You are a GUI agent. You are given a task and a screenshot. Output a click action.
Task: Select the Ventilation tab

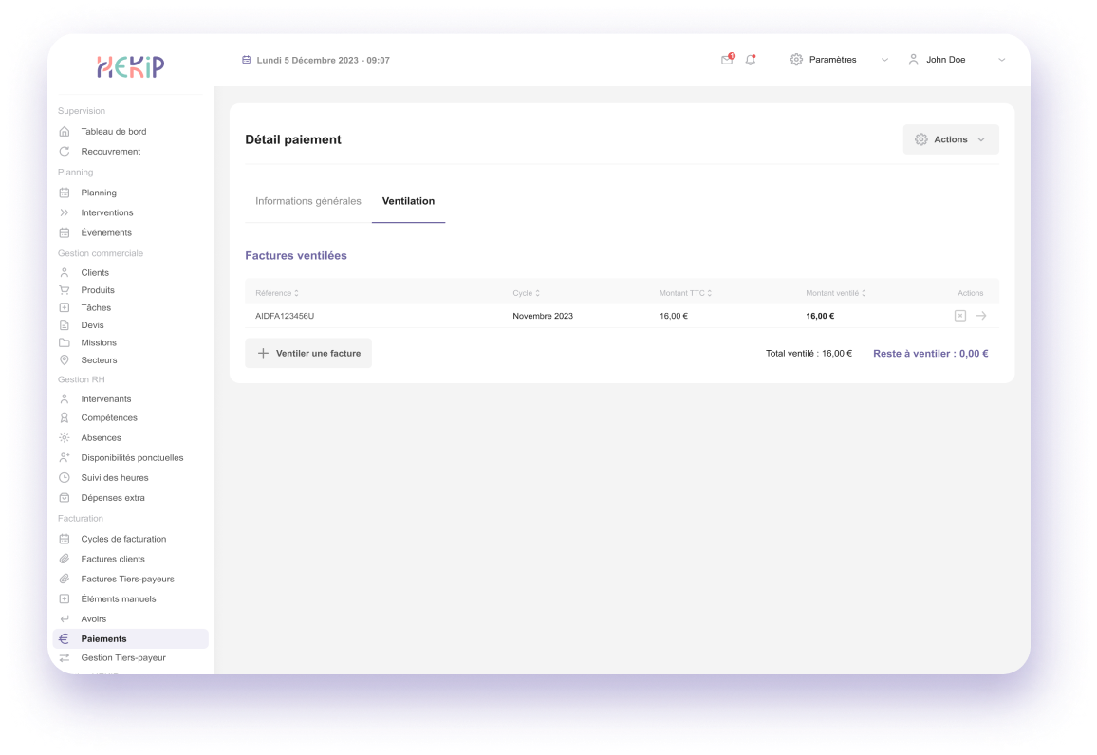coord(408,201)
